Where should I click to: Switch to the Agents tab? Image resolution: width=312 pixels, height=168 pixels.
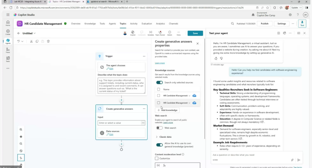(x=112, y=24)
